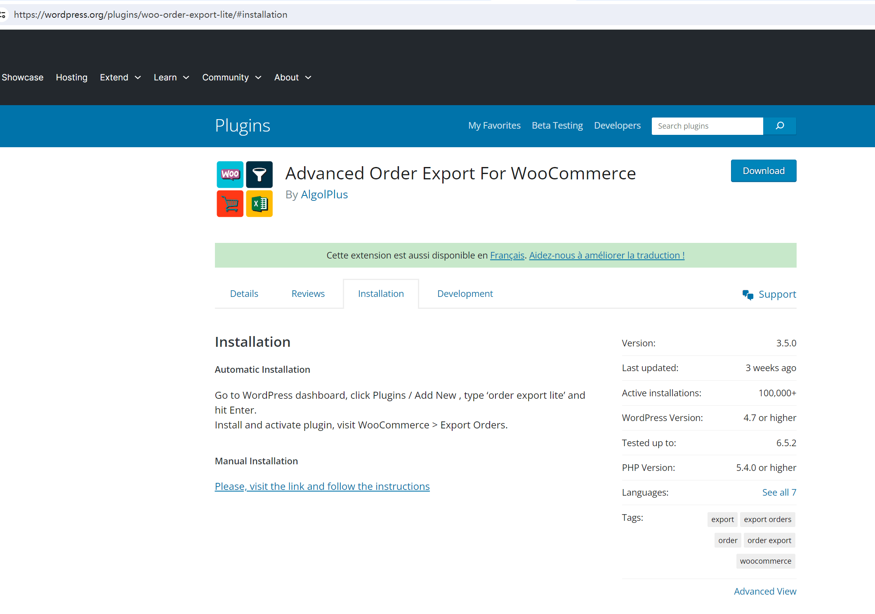
Task: Open the Support link
Action: pos(777,294)
